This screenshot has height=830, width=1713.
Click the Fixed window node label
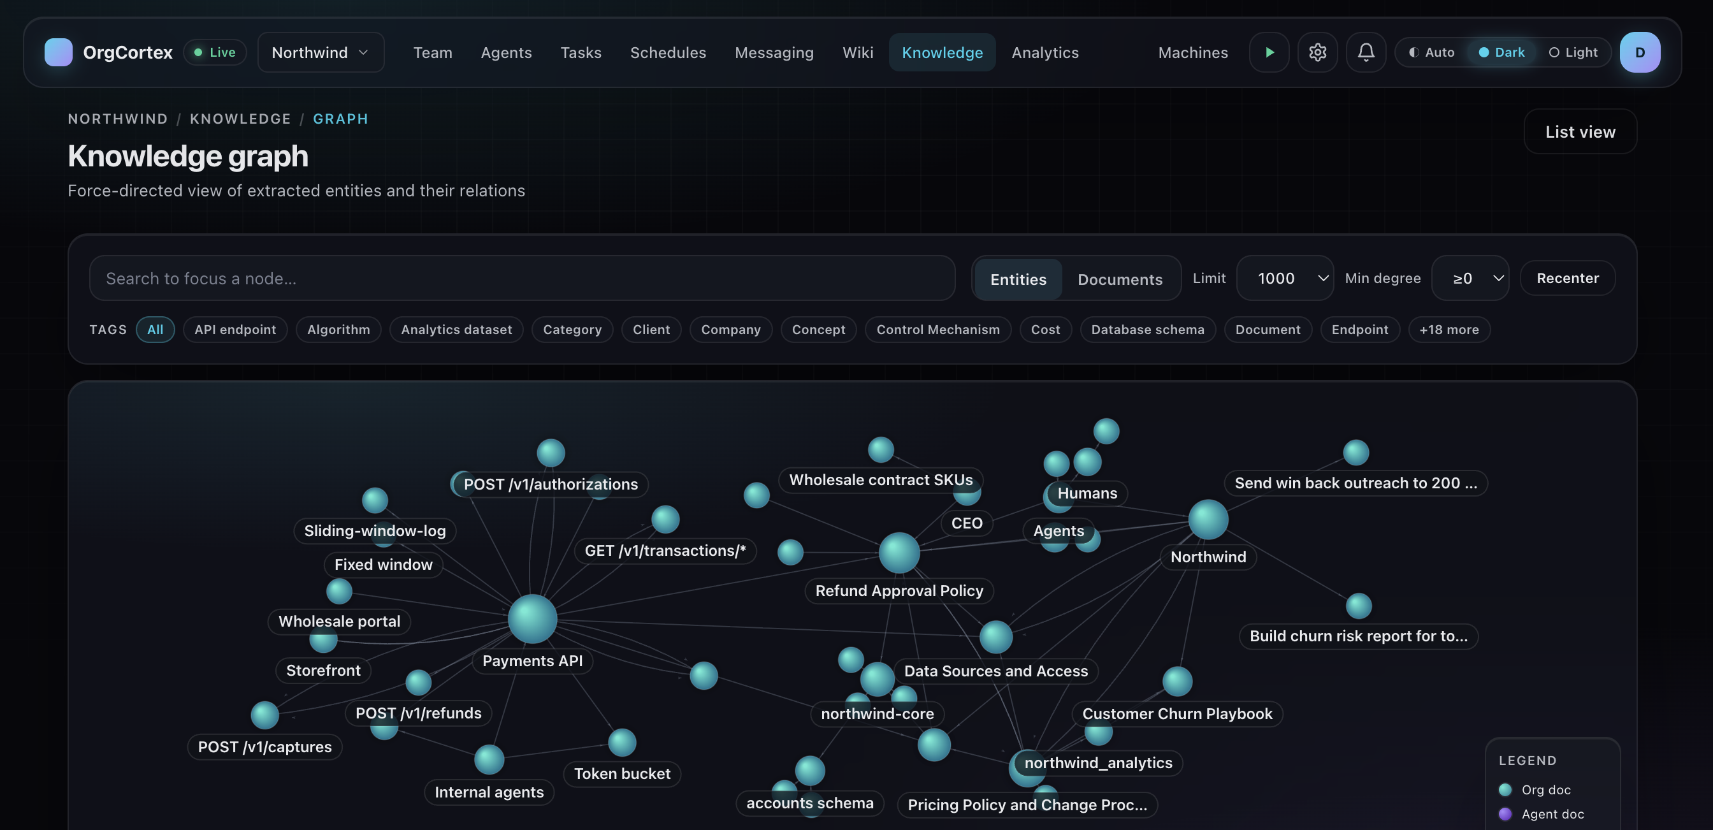(x=383, y=564)
